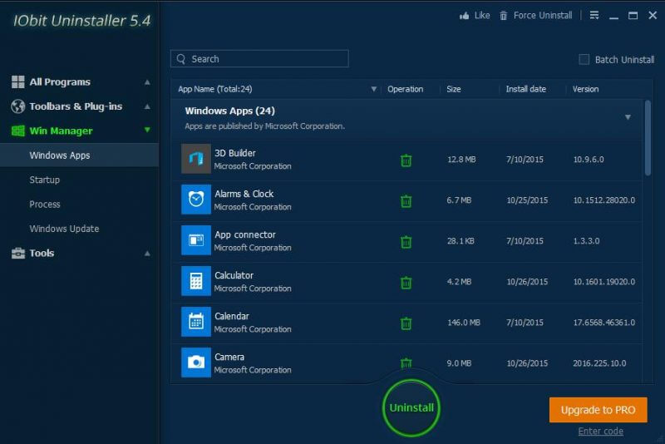Click the App Name (Total:24) header
Viewport: 665px width, 444px height.
pyautogui.click(x=214, y=89)
